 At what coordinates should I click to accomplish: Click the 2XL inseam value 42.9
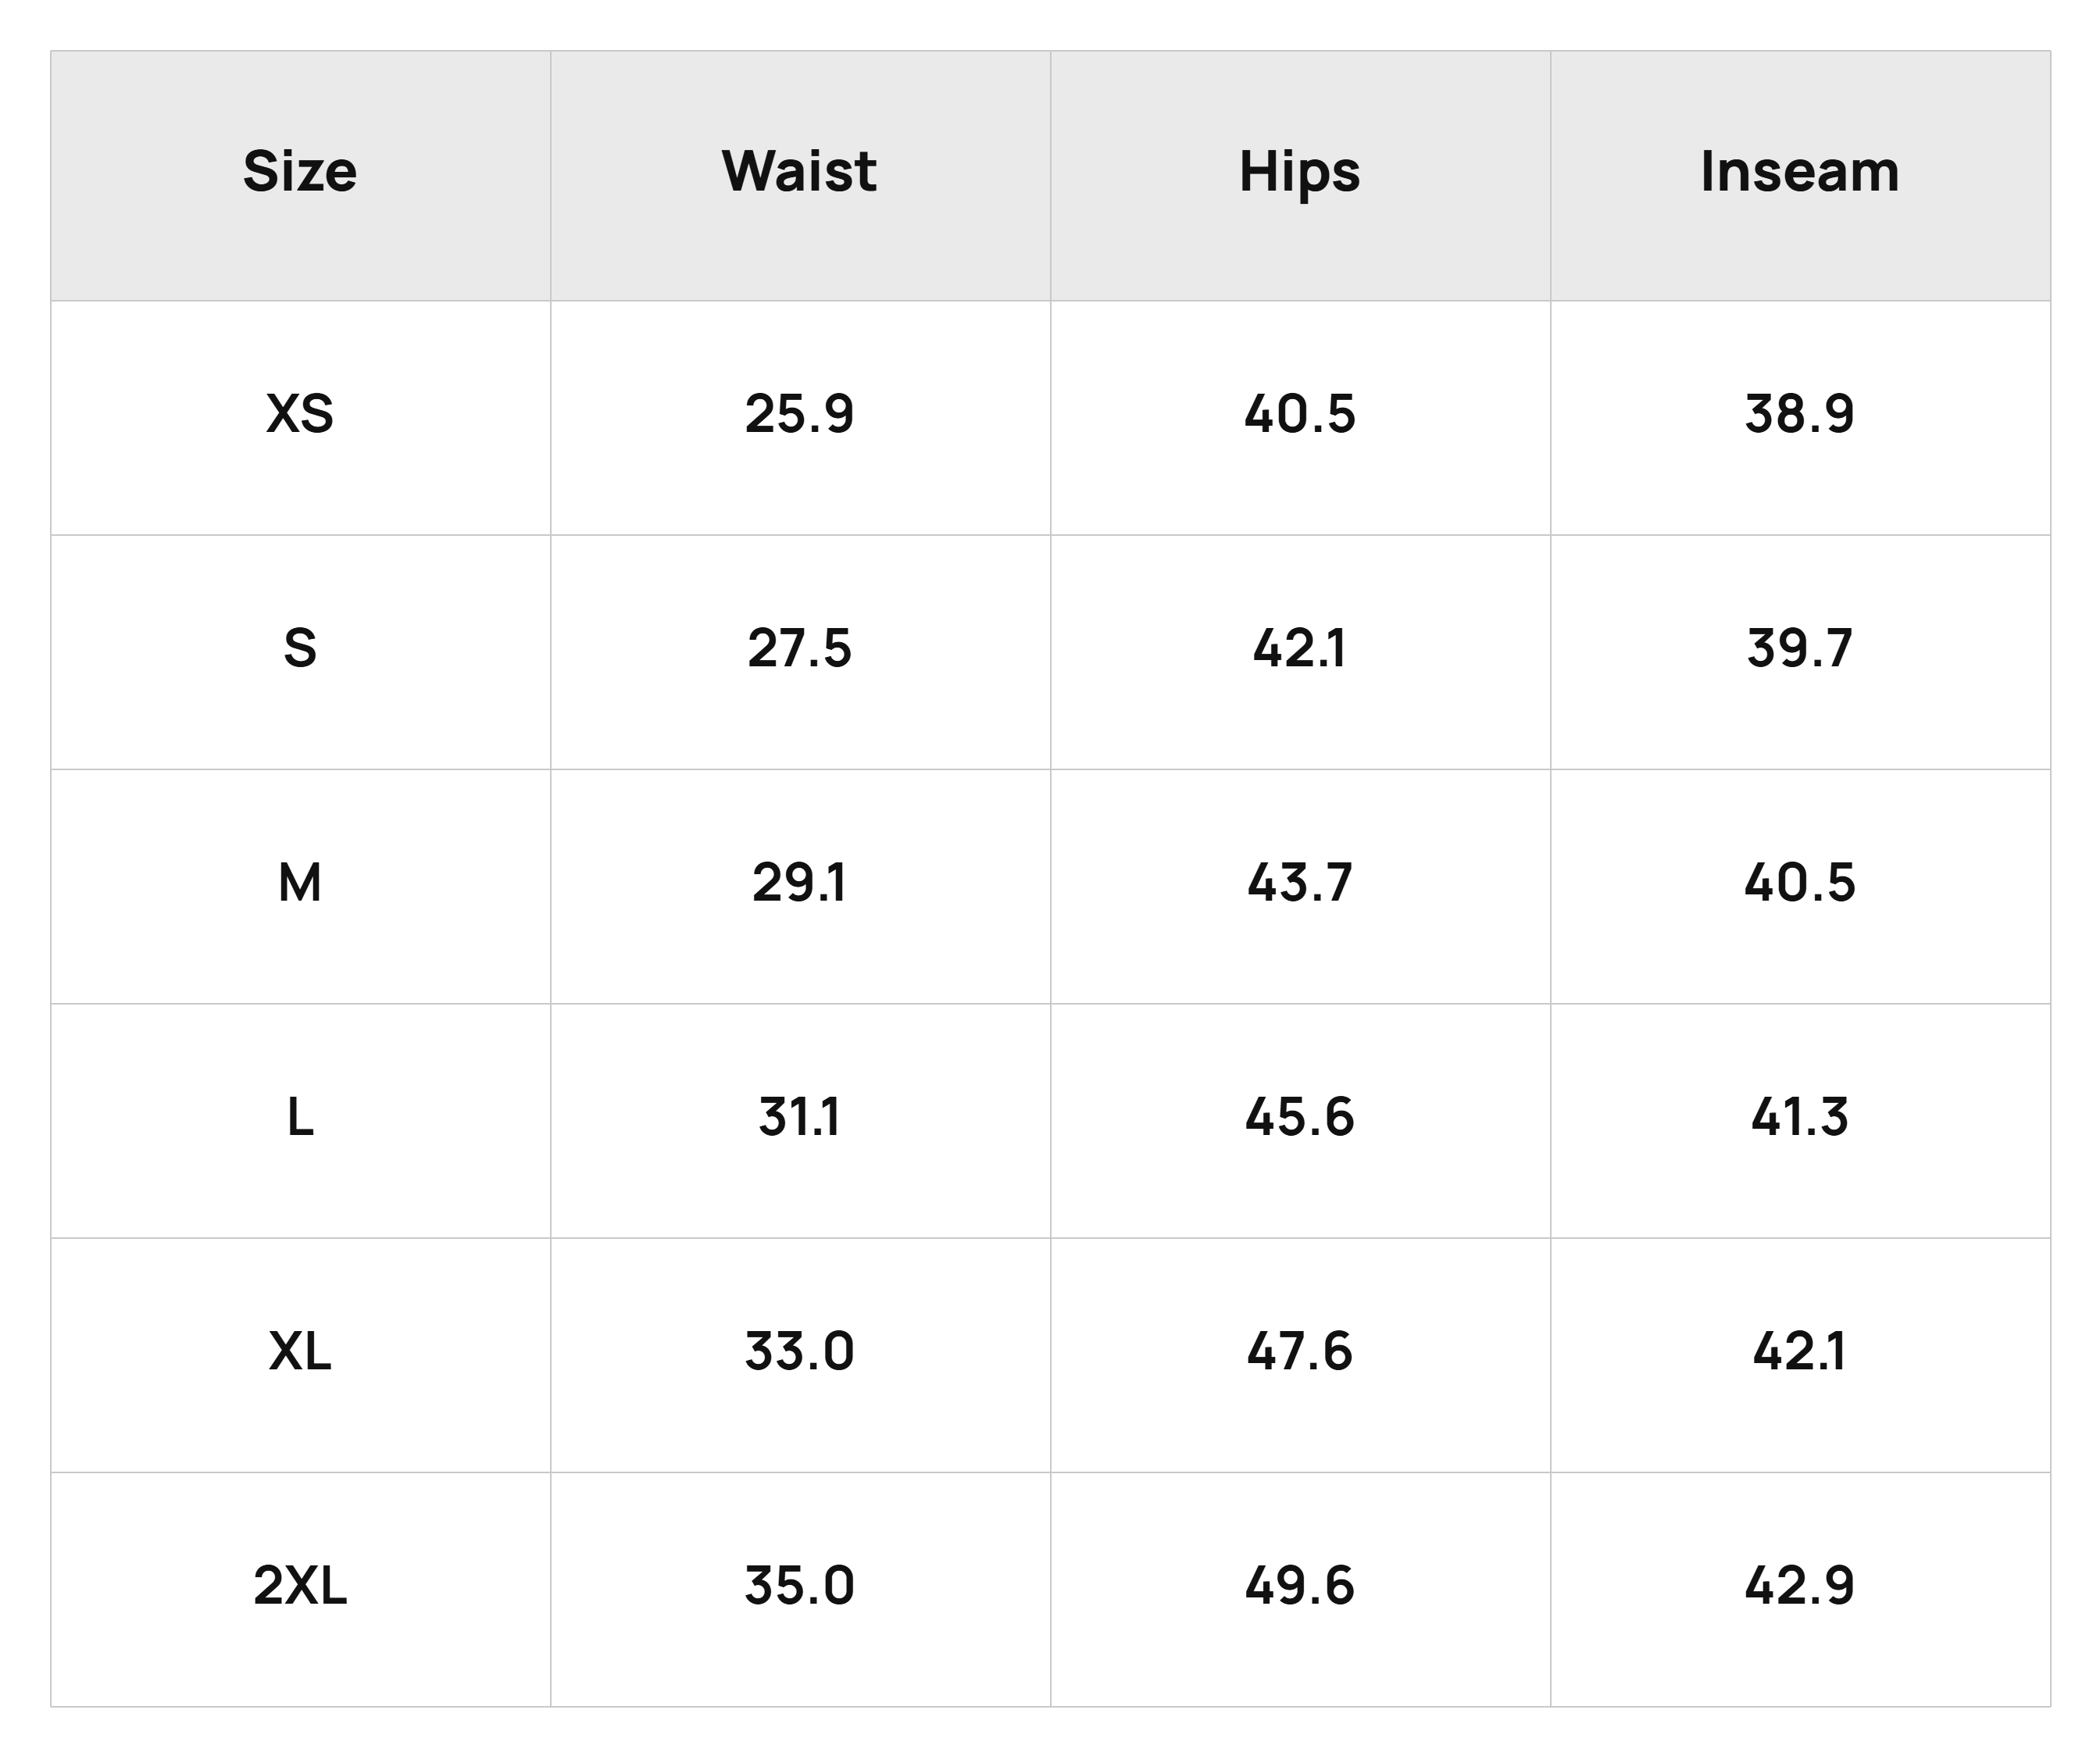tap(1800, 1585)
